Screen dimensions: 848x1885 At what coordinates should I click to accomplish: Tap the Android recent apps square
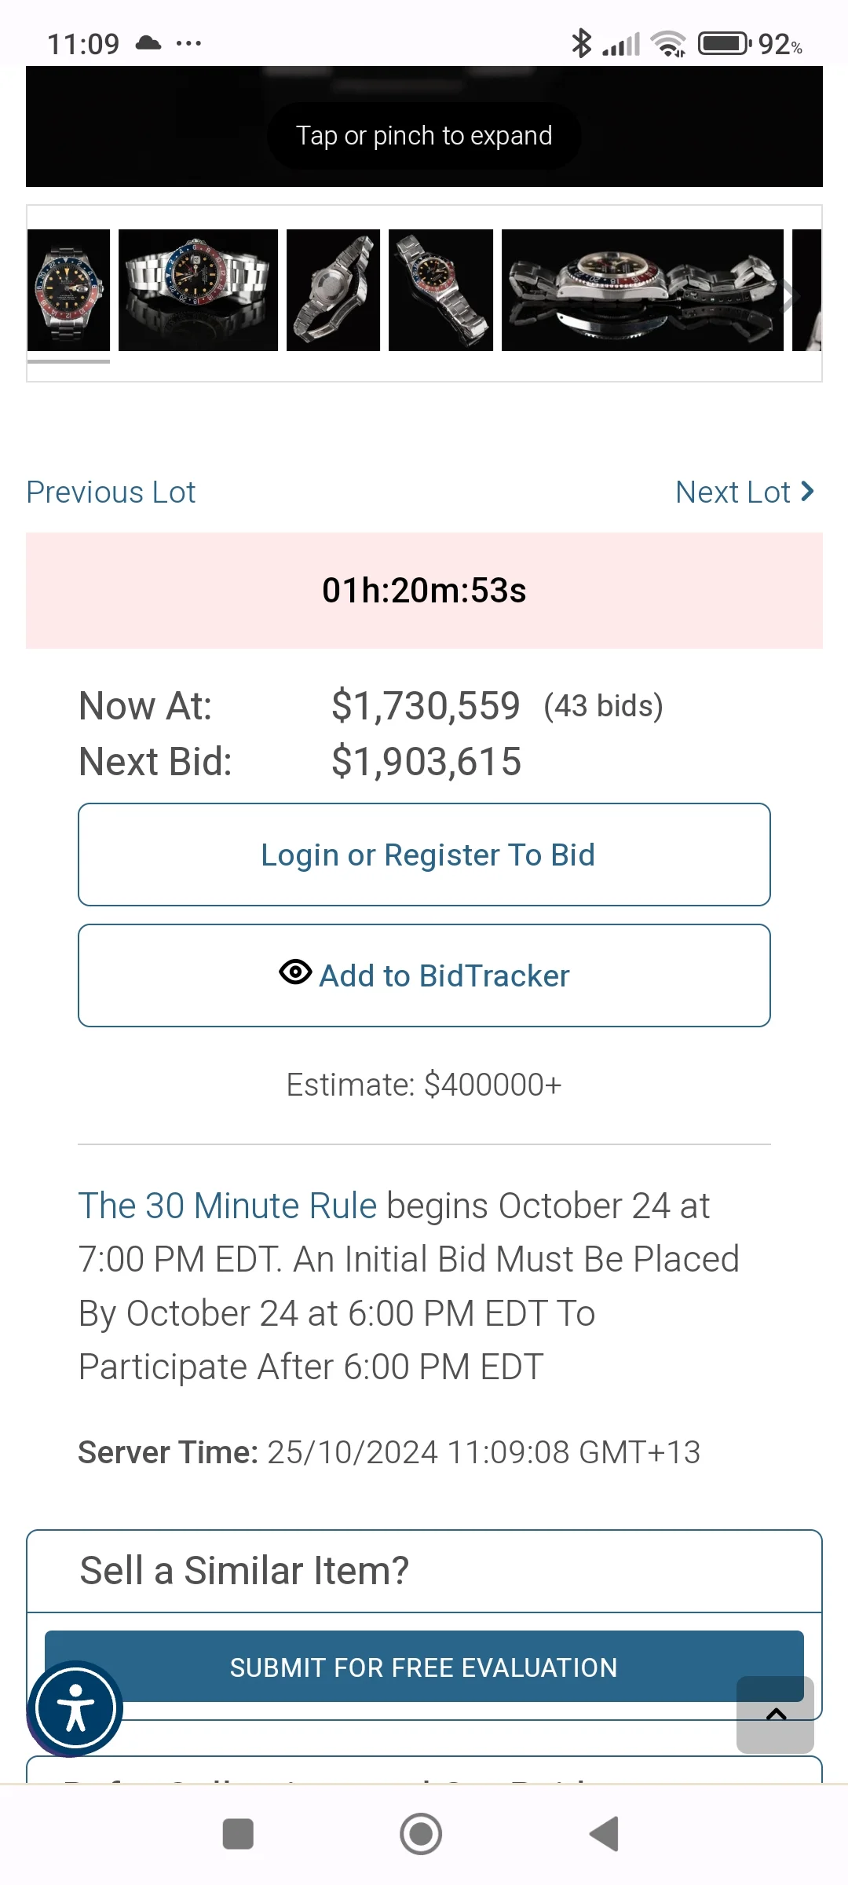point(238,1834)
